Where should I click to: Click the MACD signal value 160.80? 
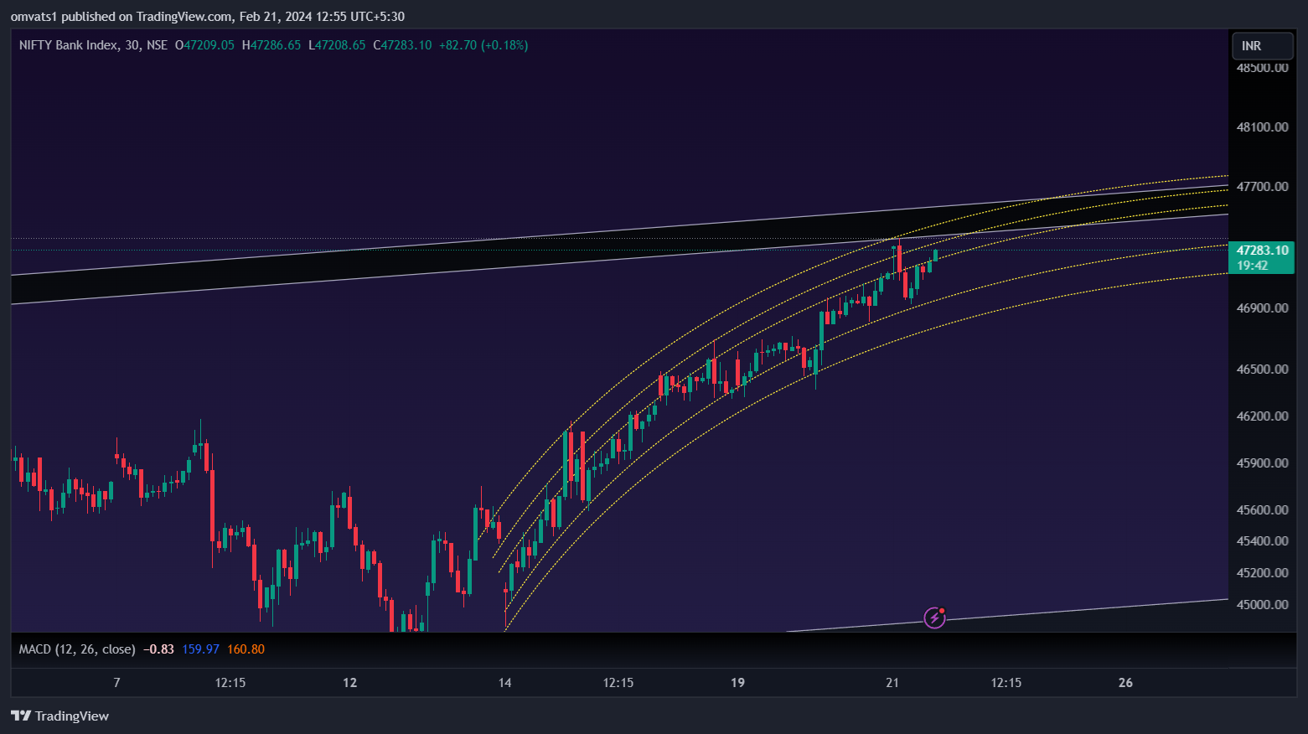tap(246, 649)
